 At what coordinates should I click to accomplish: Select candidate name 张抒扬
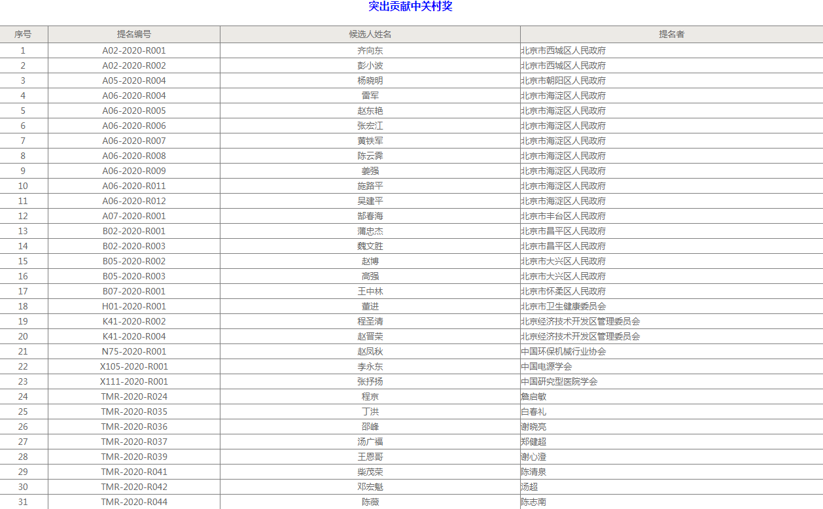tap(370, 381)
